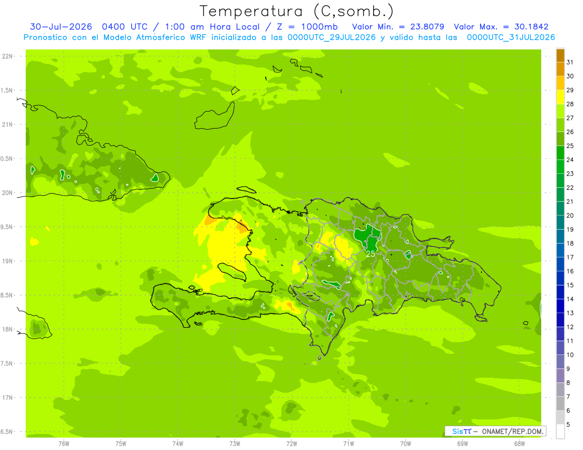
Task: Select the "Valor Max. = 30.1842" text
Action: [501, 27]
